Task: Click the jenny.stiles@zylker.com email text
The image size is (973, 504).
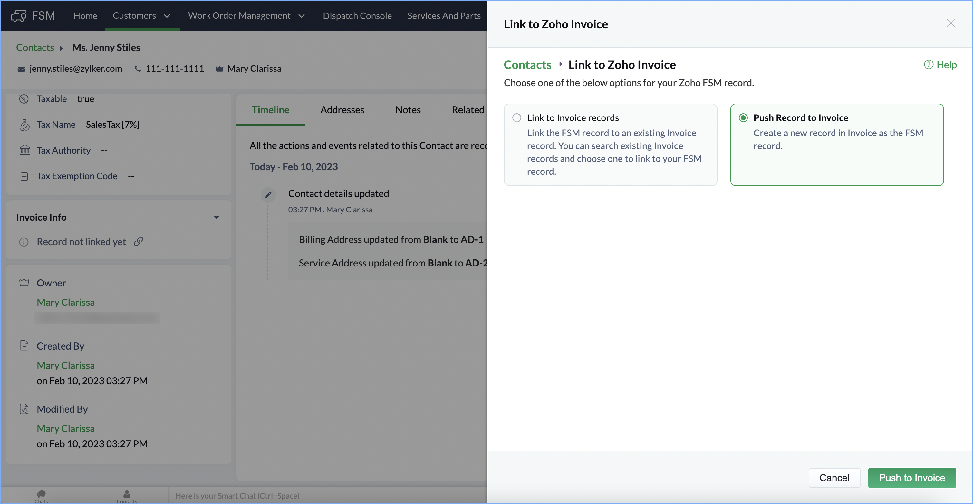Action: click(x=75, y=68)
